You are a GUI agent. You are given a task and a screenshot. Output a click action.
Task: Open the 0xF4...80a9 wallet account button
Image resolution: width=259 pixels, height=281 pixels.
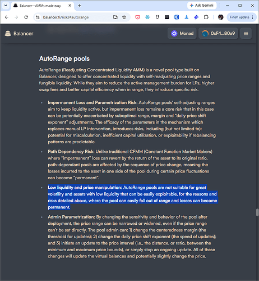pyautogui.click(x=218, y=33)
